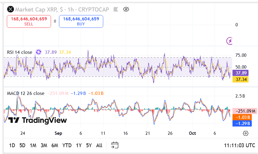Image resolution: width=258 pixels, height=154 pixels.
Task: Toggle chart visibility with the crossed-eye icon
Action: (126, 9)
